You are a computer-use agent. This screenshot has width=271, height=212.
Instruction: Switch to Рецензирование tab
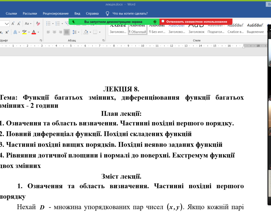click(x=56, y=14)
